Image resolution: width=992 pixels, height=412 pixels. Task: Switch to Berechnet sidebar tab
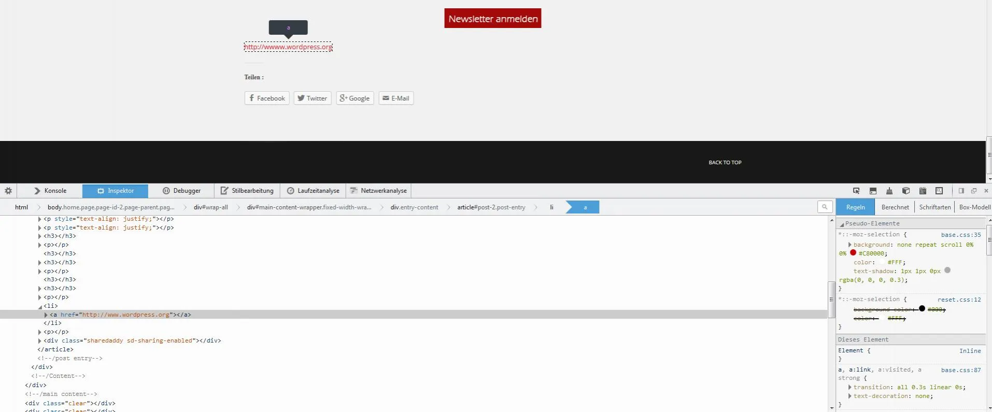895,207
